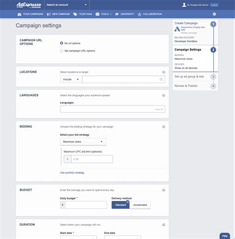
Task: Open the settings gear icon
Action: (214, 14)
